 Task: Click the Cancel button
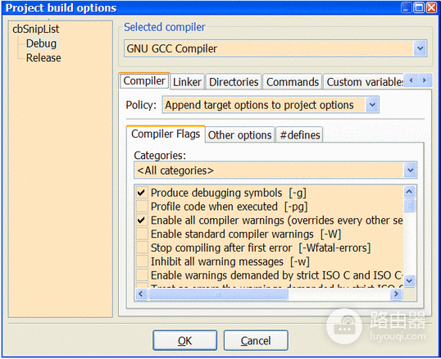(256, 340)
